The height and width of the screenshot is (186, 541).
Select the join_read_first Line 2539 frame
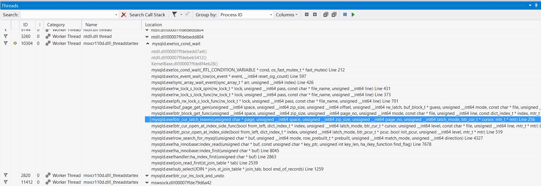point(204,163)
